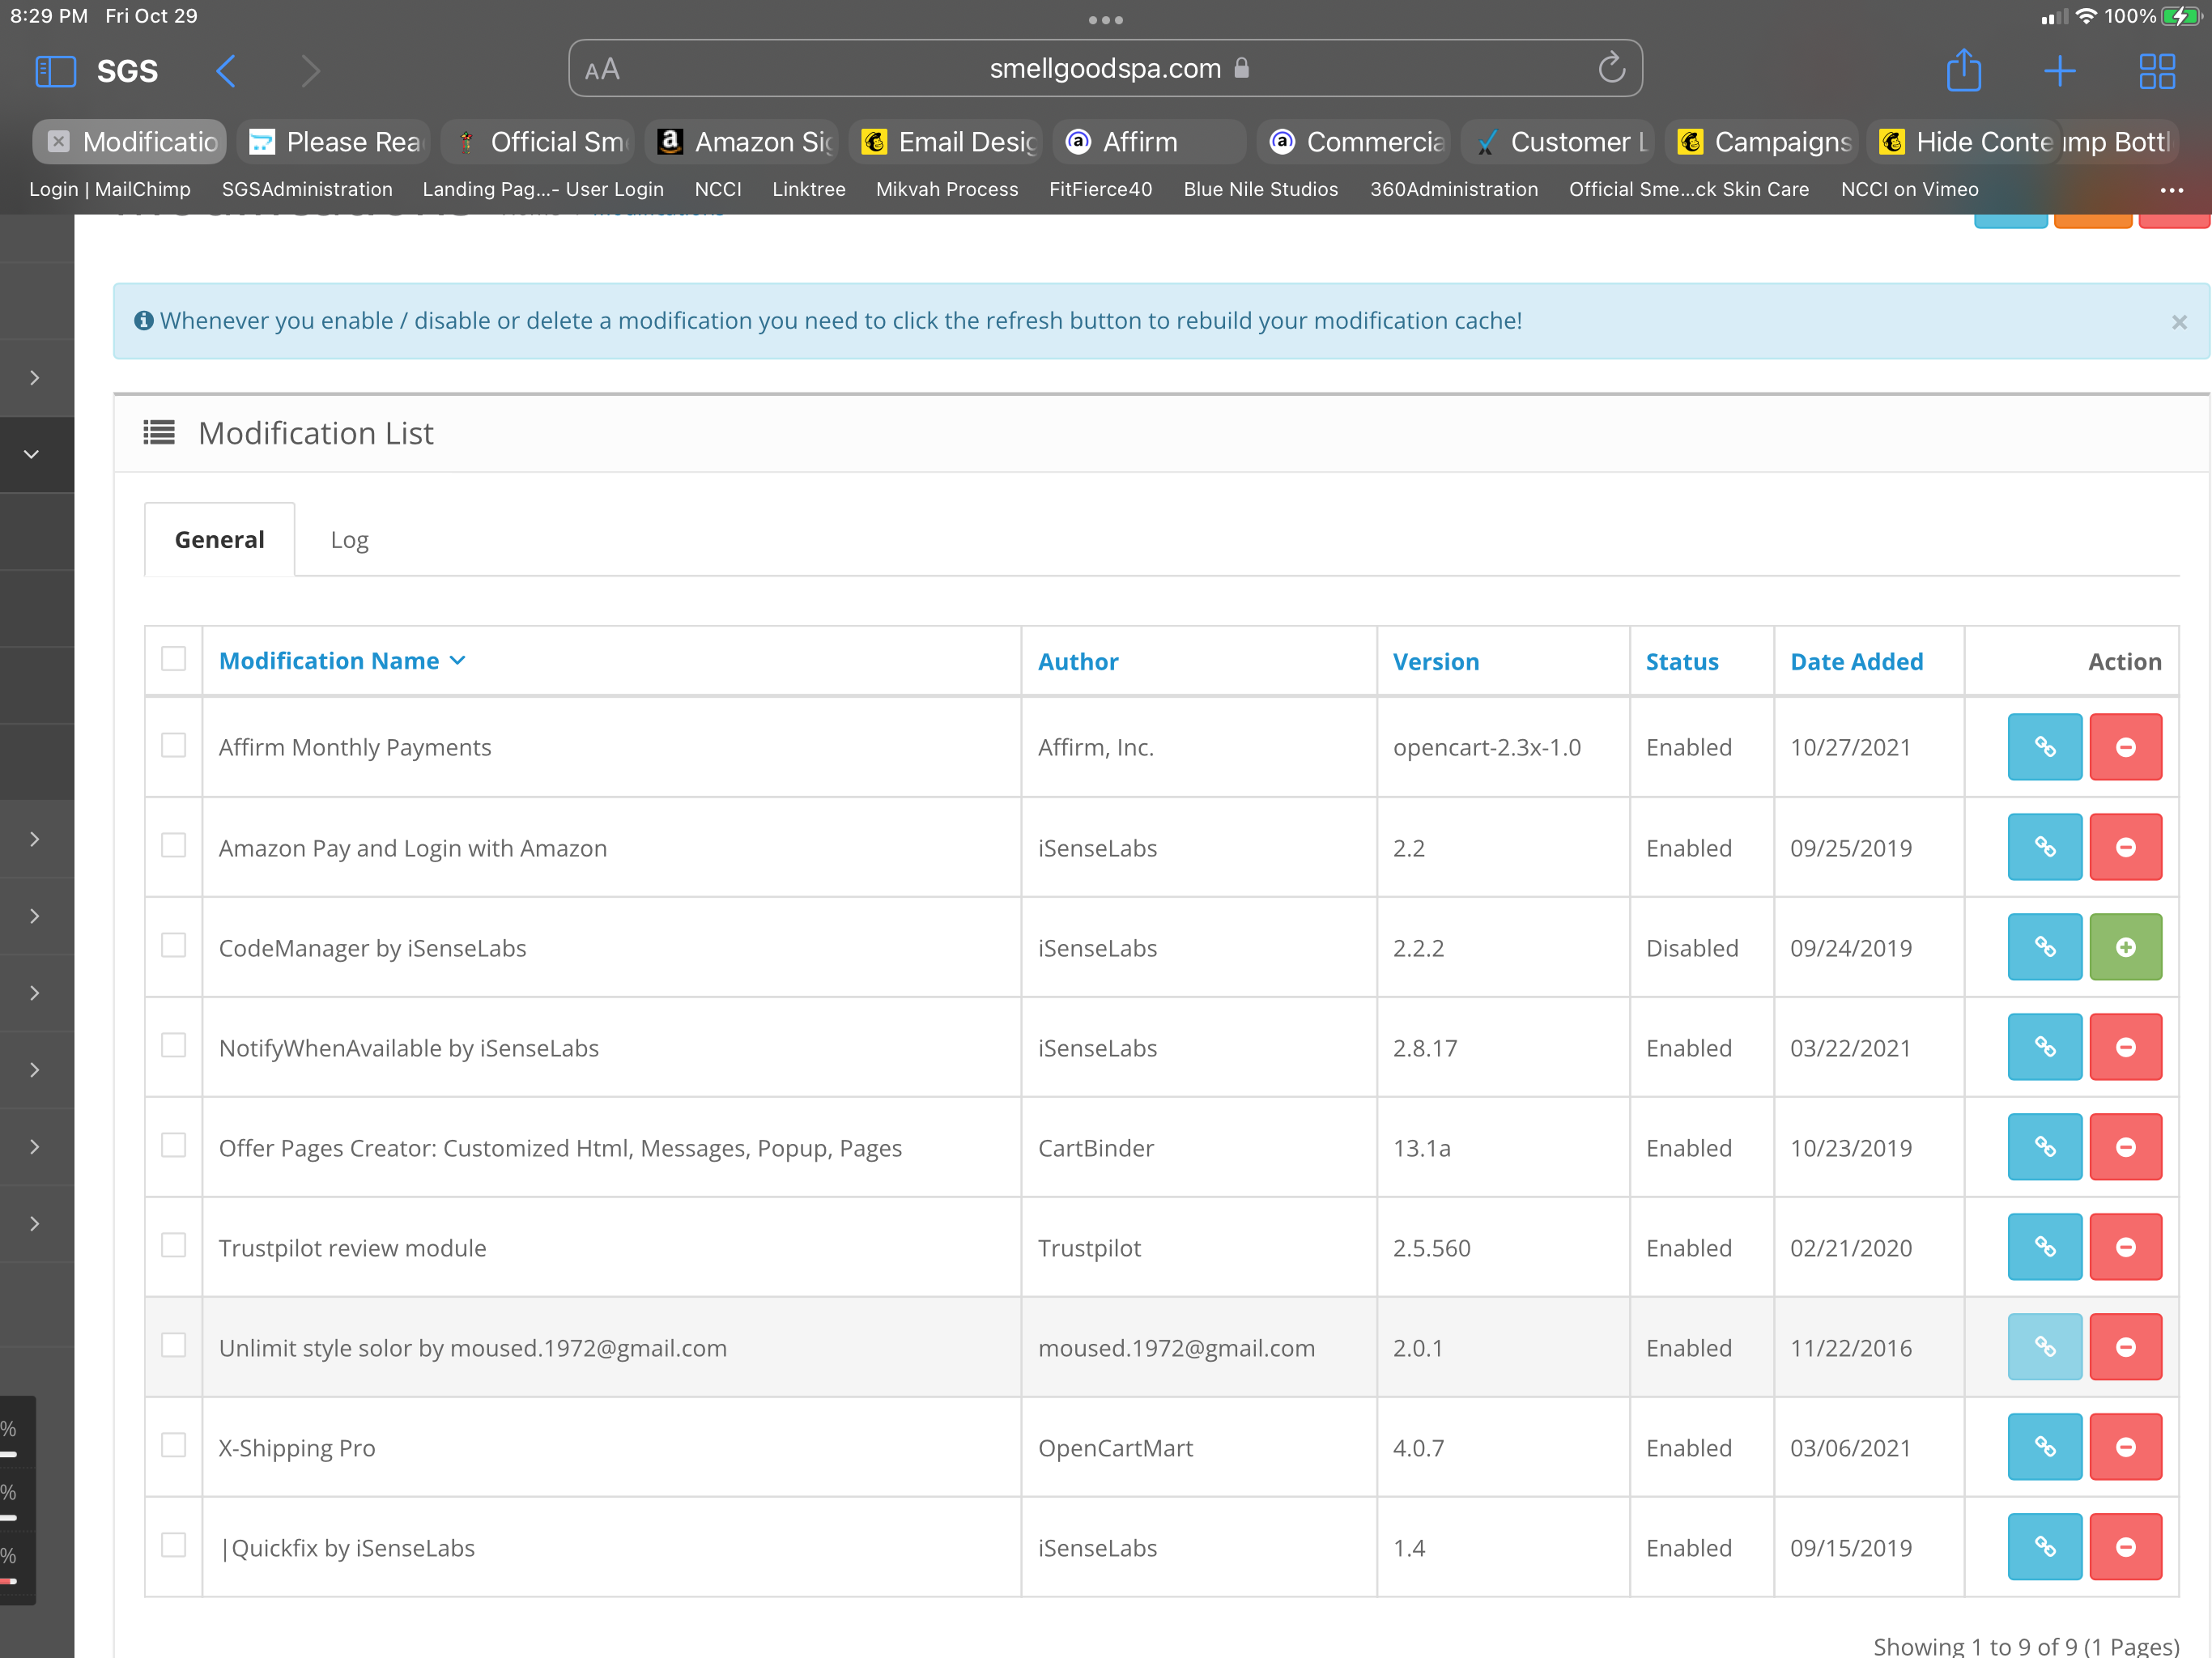Click link icon for Unlimit style solor
Image resolution: width=2212 pixels, height=1658 pixels.
click(2044, 1347)
